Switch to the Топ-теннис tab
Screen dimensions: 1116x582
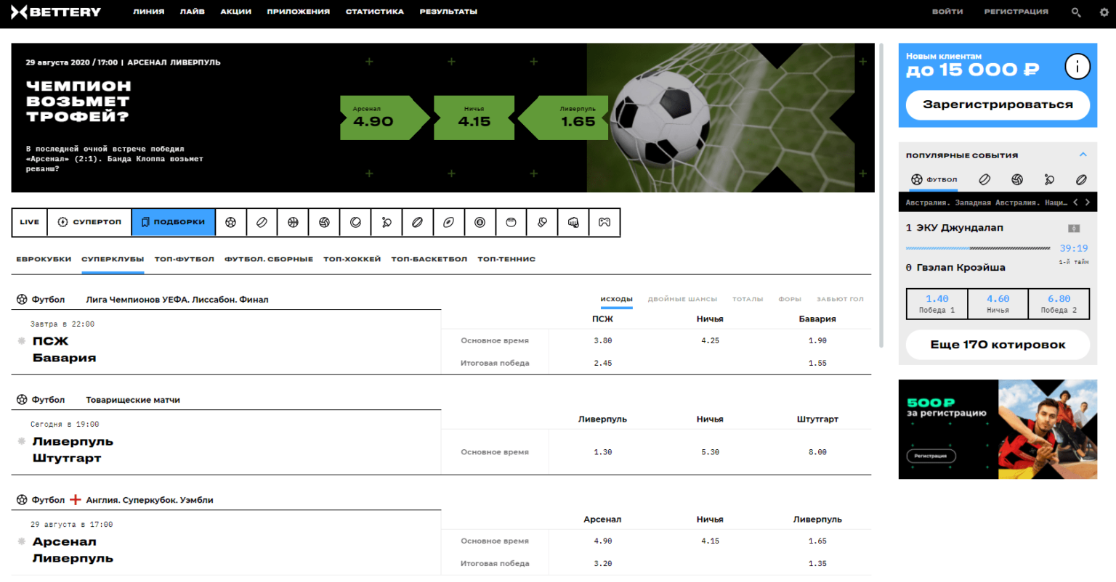tap(506, 259)
